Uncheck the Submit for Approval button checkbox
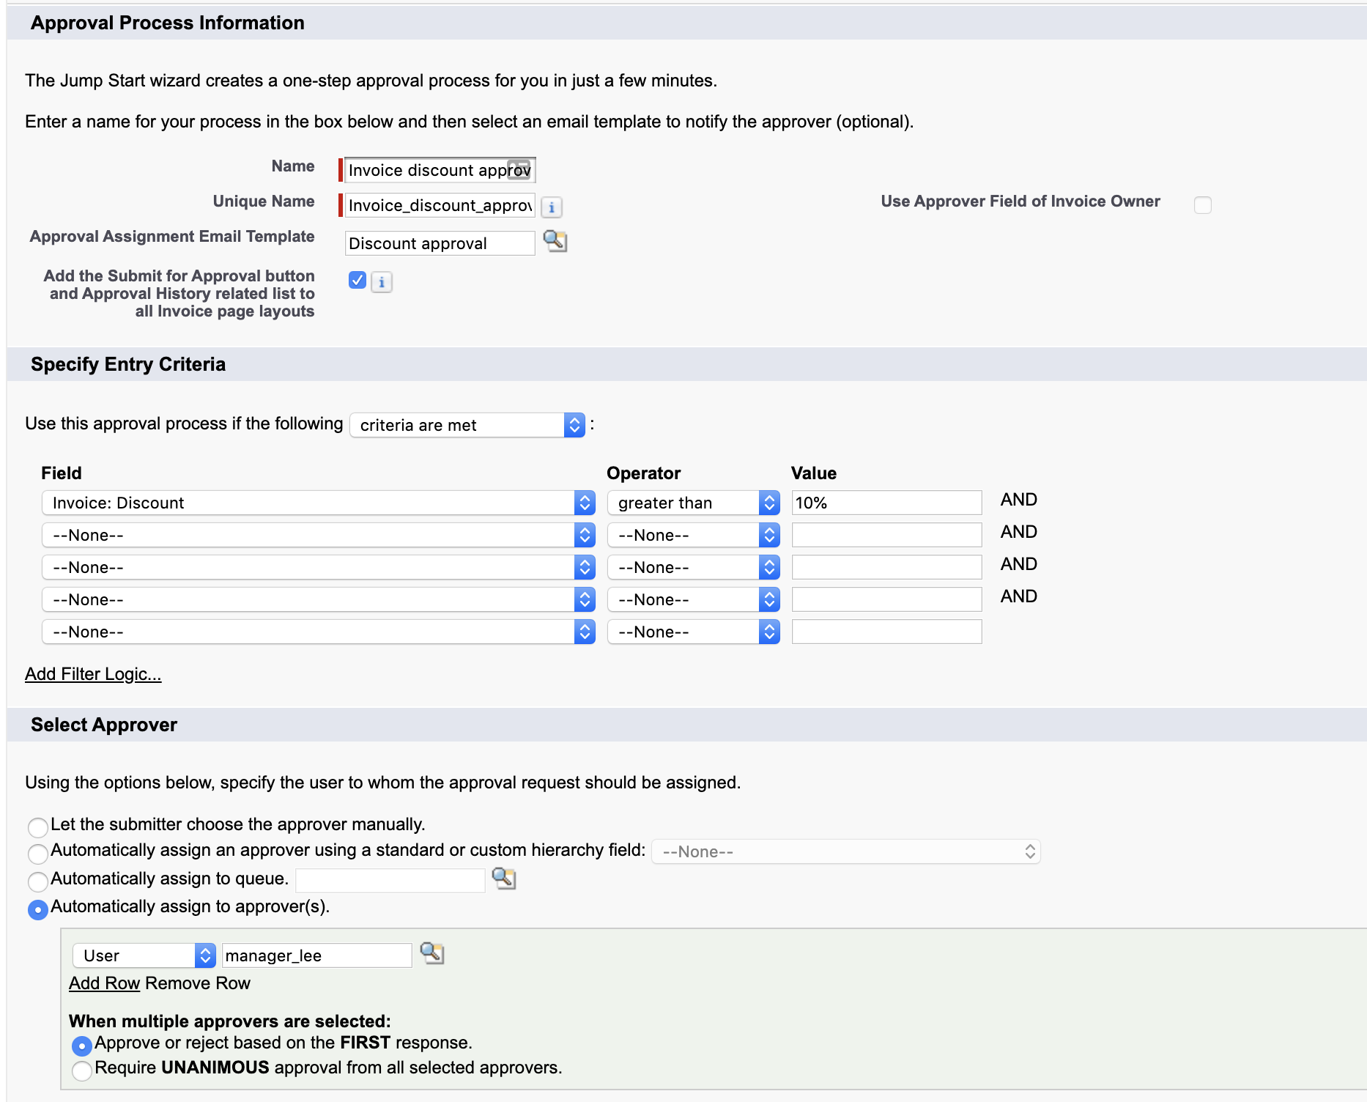1367x1102 pixels. coord(357,280)
